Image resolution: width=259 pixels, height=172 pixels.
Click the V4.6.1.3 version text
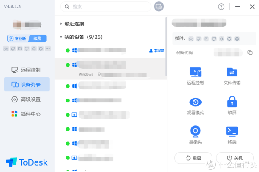(x=13, y=7)
